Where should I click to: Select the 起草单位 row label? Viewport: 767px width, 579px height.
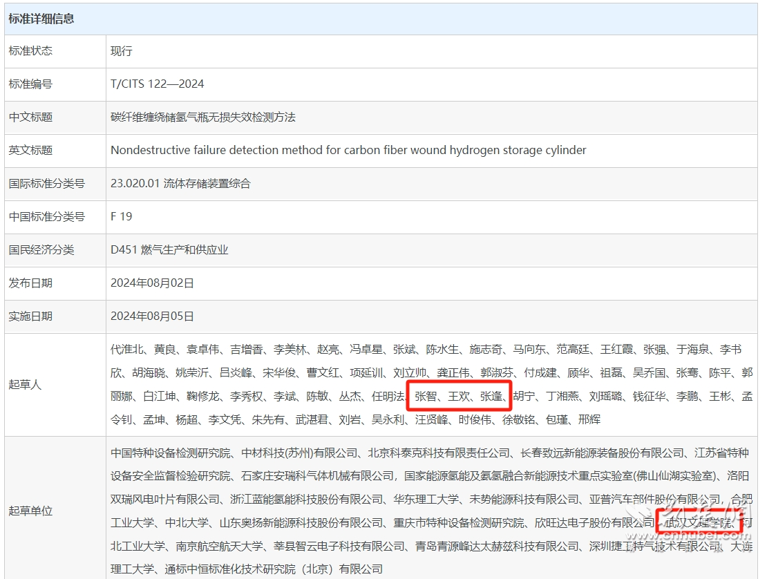(x=30, y=511)
